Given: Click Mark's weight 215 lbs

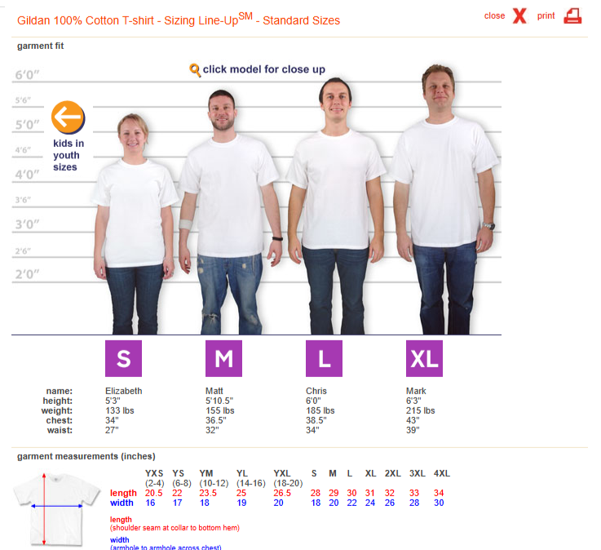Looking at the screenshot, I should coord(421,410).
